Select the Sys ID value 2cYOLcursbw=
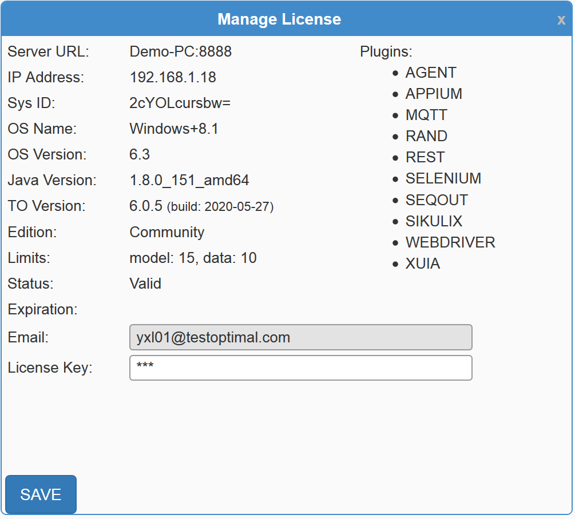The image size is (575, 519). [180, 103]
